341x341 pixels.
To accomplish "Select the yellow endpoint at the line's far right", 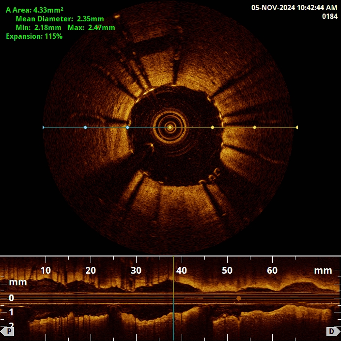I will 296,127.
